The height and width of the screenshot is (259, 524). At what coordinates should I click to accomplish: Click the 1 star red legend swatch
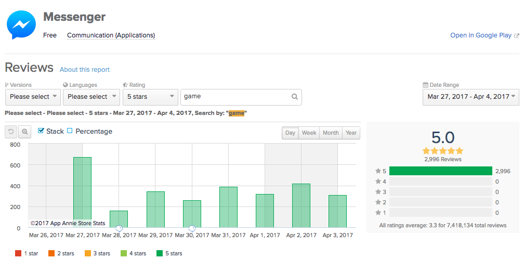click(18, 253)
